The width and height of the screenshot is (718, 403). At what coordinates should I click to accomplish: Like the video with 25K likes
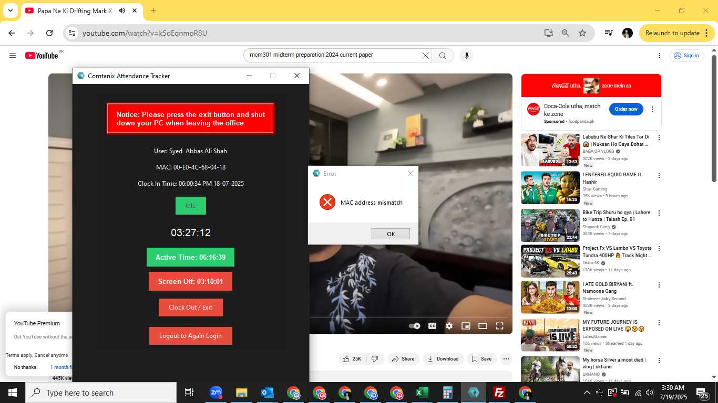point(352,359)
